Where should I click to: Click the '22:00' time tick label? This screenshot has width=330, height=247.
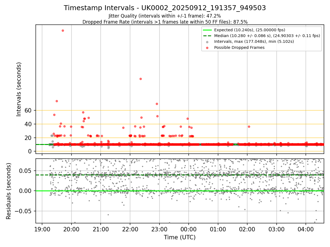click(x=130, y=229)
